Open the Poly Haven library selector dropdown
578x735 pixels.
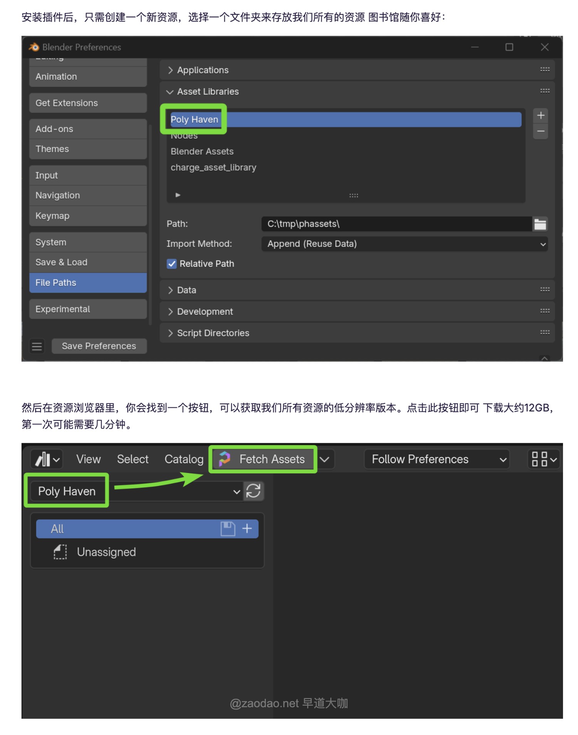(x=136, y=491)
